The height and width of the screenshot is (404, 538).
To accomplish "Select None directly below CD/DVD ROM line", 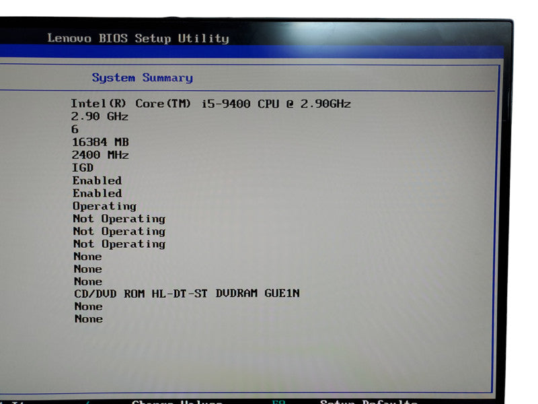I will pos(89,306).
